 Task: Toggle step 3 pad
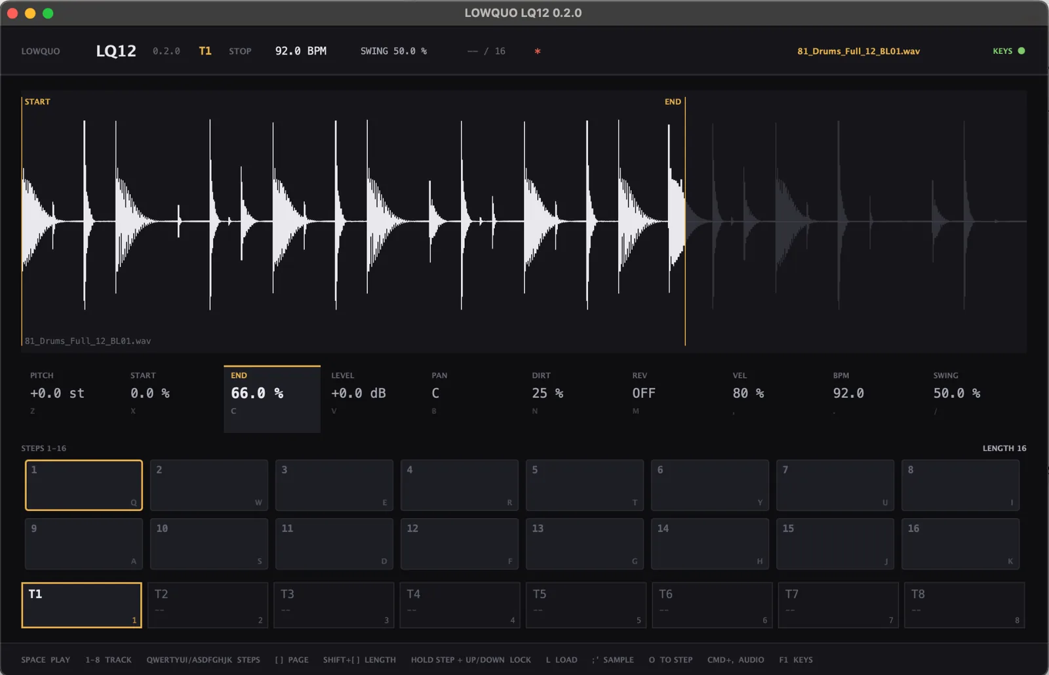(x=334, y=485)
